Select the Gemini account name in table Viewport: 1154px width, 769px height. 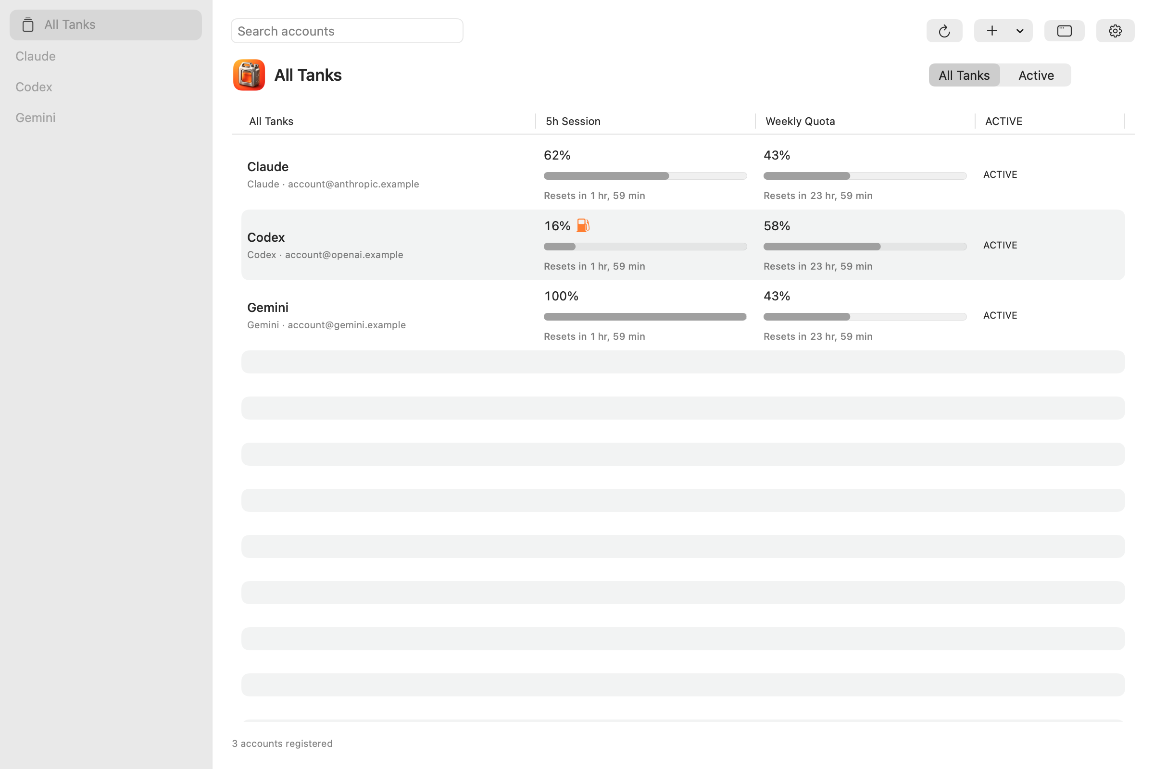pos(268,308)
